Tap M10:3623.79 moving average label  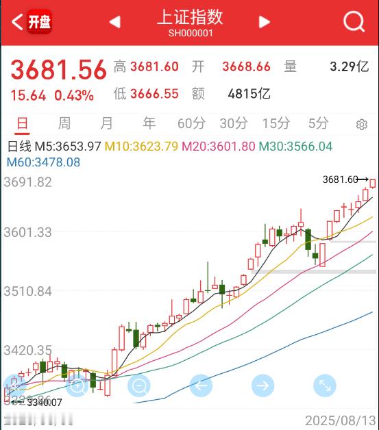pyautogui.click(x=141, y=147)
